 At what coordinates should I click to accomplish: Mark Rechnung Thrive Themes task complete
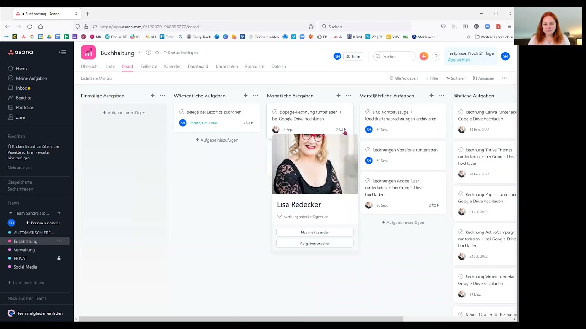click(461, 150)
